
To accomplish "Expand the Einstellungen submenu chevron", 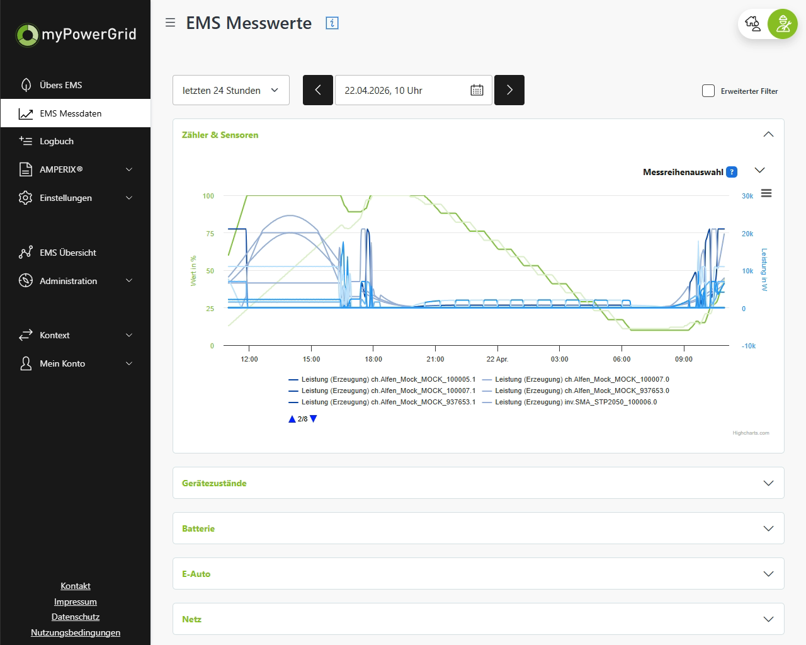I will [129, 198].
